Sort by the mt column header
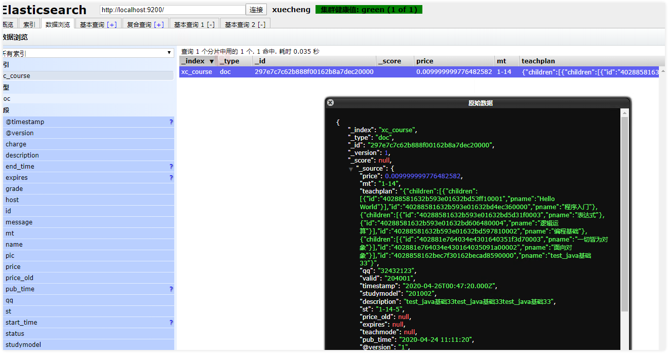The width and height of the screenshot is (668, 353). pos(507,61)
